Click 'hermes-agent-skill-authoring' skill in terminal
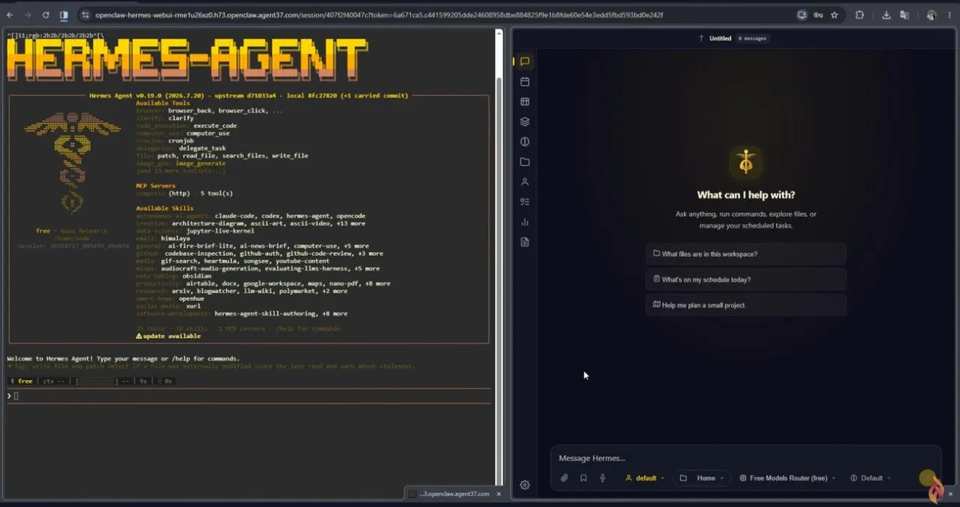The image size is (960, 507). pyautogui.click(x=266, y=313)
